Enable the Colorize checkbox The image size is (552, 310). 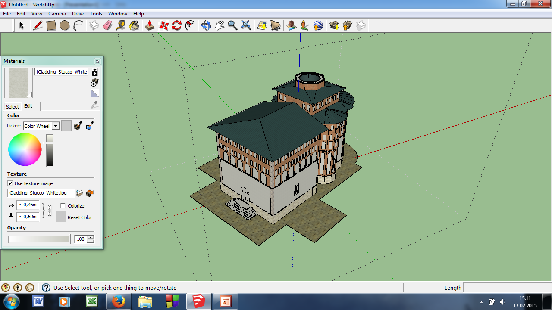[63, 206]
